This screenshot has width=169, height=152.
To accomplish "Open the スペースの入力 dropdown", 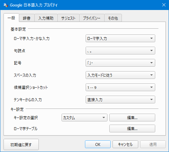I will tap(120, 75).
